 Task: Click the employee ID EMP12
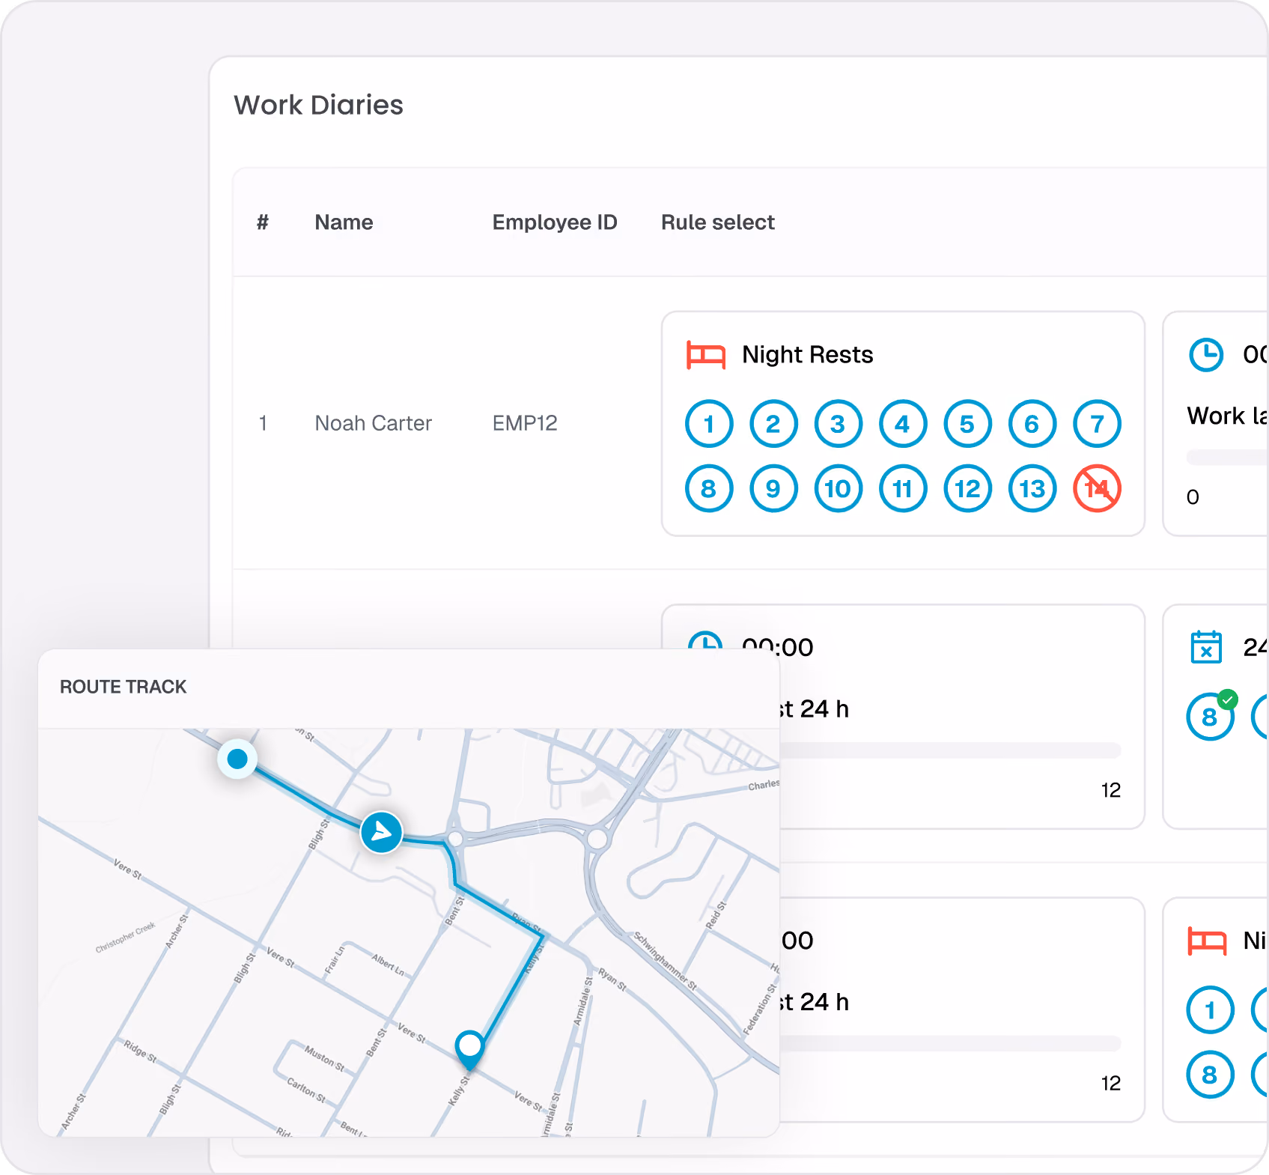pyautogui.click(x=525, y=423)
